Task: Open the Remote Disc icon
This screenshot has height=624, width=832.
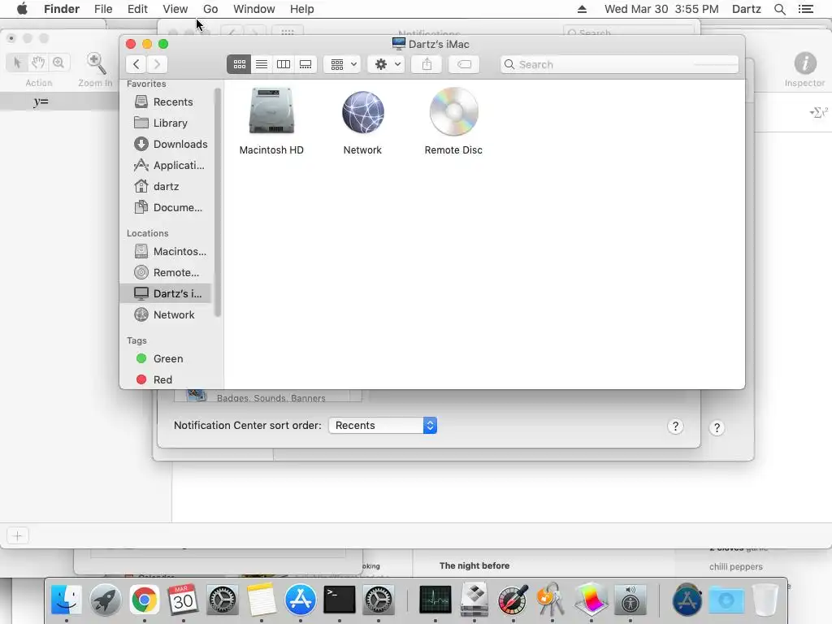Action: [x=453, y=111]
